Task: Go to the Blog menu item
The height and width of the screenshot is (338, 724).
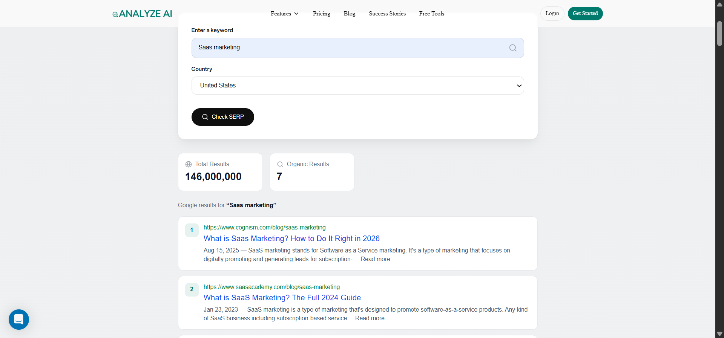Action: 350,14
